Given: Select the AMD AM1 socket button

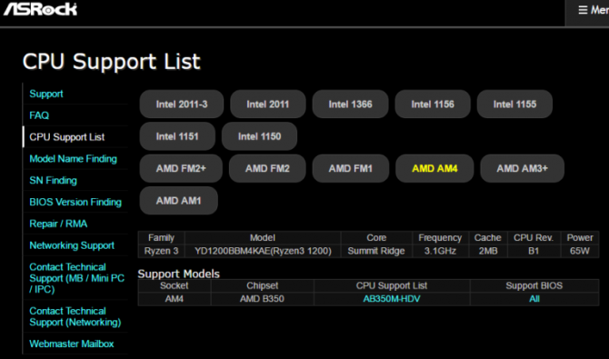Looking at the screenshot, I should pos(179,201).
